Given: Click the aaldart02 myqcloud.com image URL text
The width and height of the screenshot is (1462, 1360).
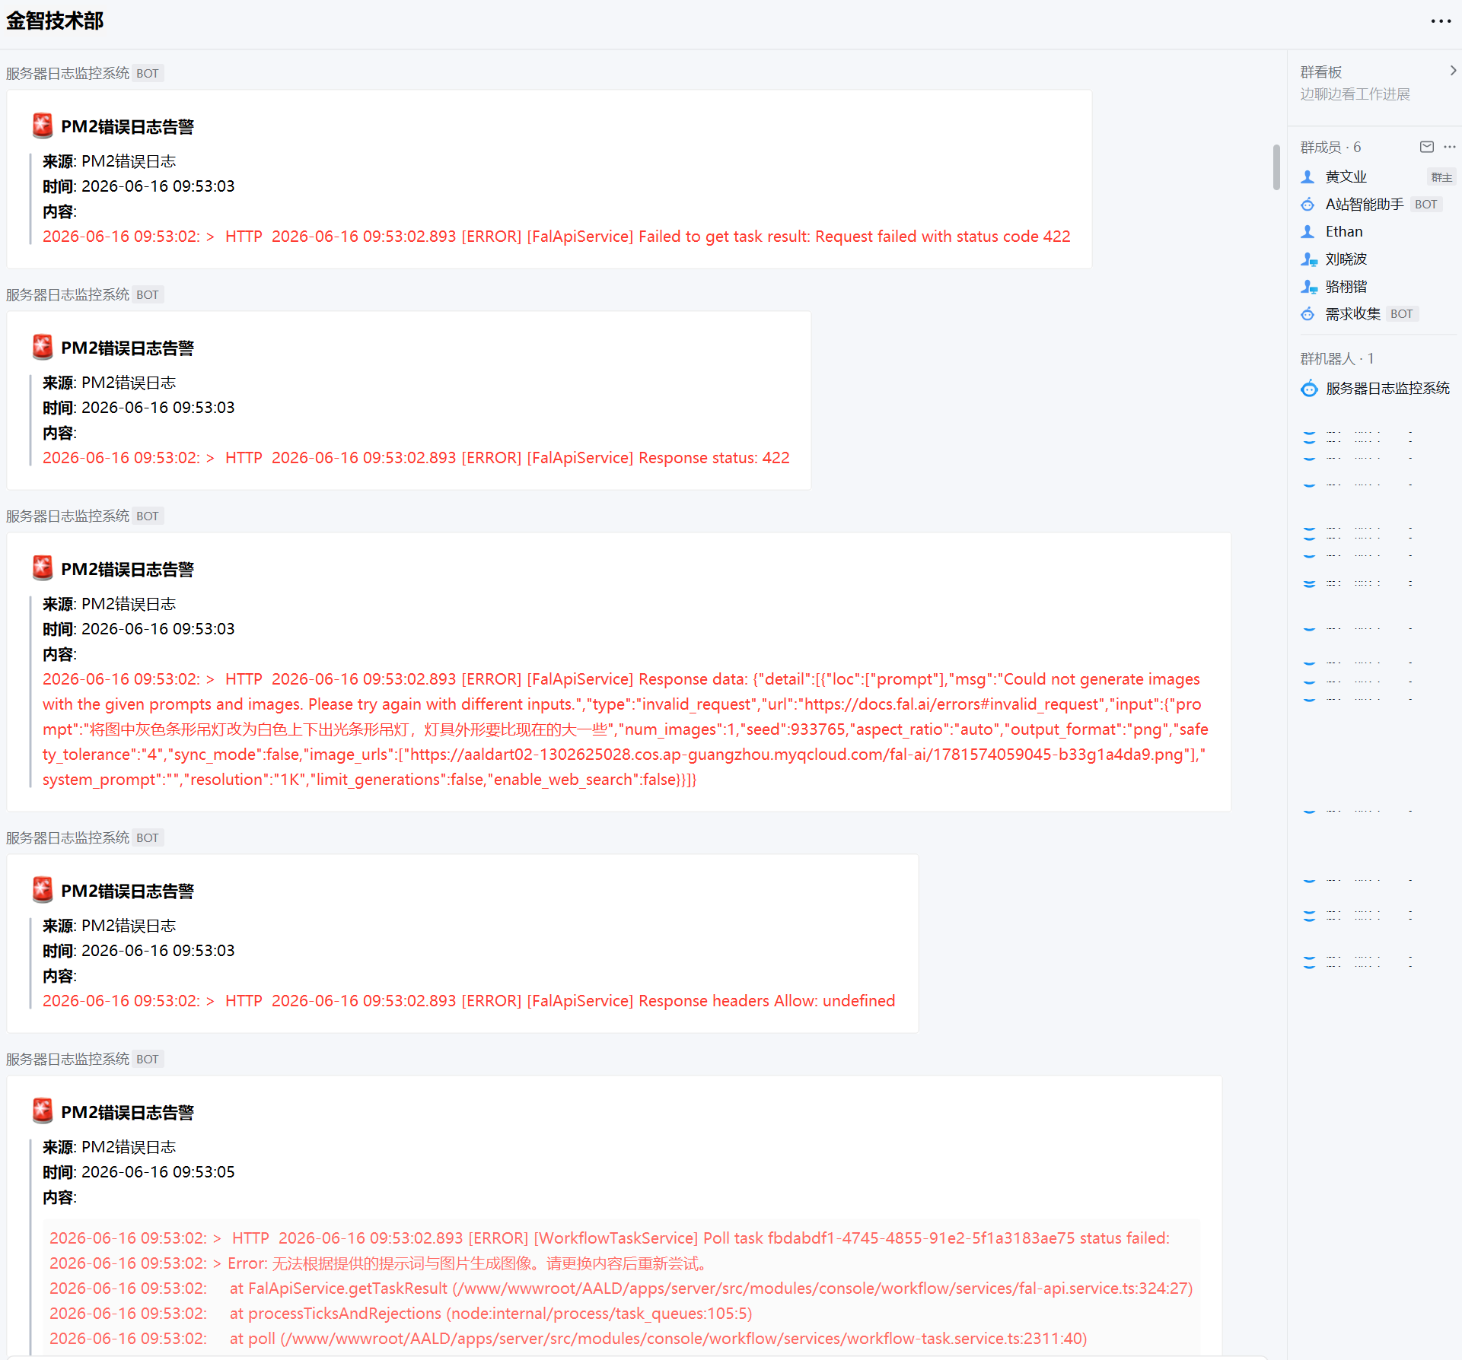Looking at the screenshot, I should pos(797,755).
